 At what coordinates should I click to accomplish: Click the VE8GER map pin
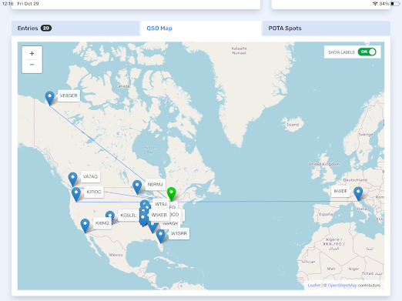49,98
